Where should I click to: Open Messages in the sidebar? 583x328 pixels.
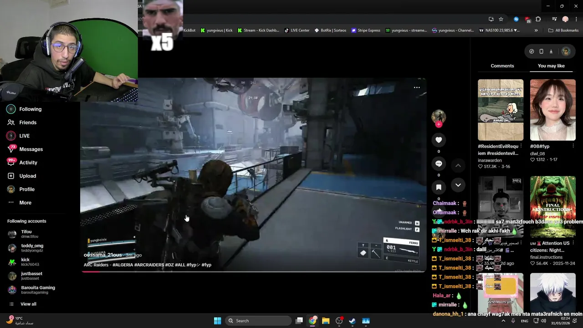coord(25,149)
